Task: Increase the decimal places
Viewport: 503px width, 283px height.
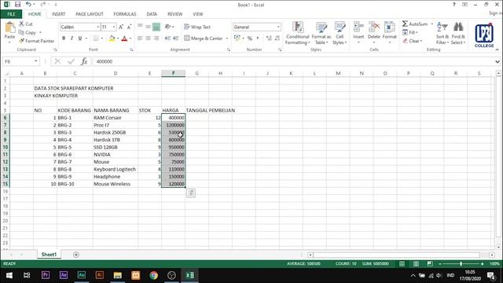Action: 269,39
